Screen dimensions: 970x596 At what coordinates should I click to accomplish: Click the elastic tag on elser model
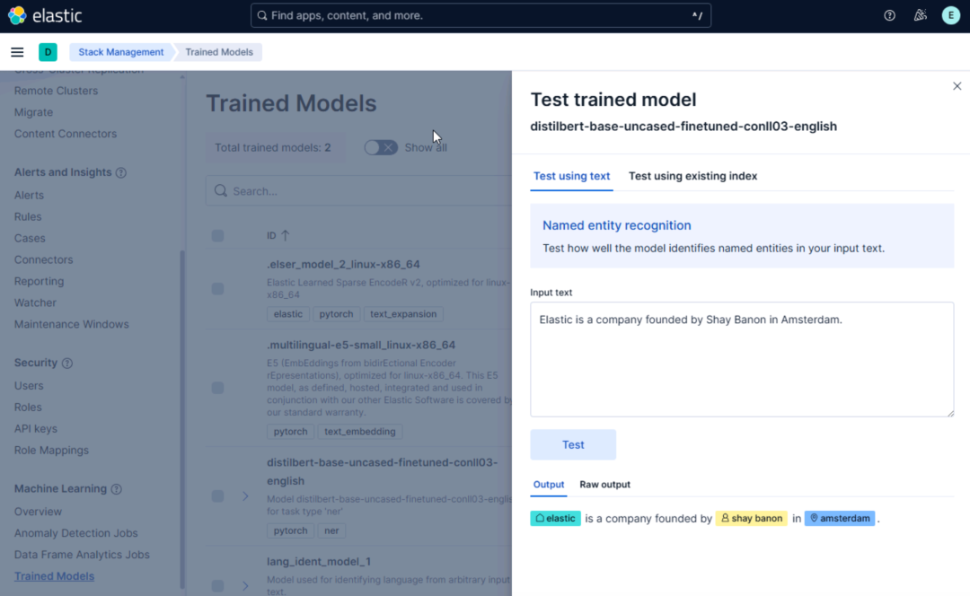(x=288, y=314)
